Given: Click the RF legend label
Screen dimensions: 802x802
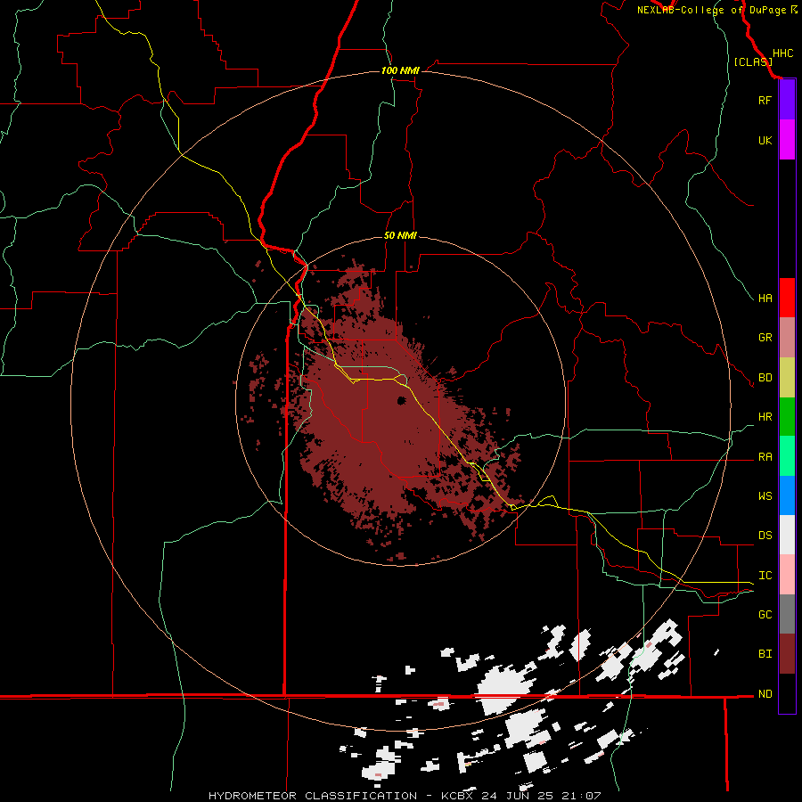Looking at the screenshot, I should (765, 100).
